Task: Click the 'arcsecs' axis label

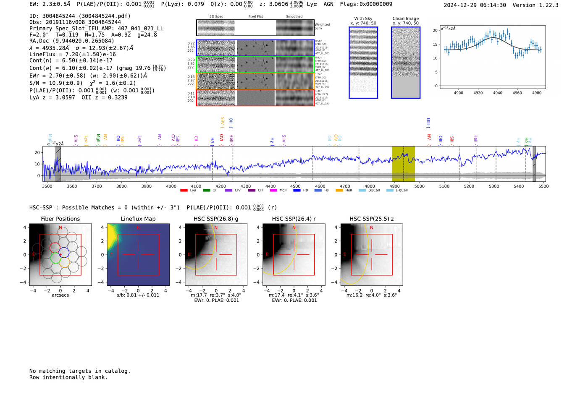Action: 60,295
